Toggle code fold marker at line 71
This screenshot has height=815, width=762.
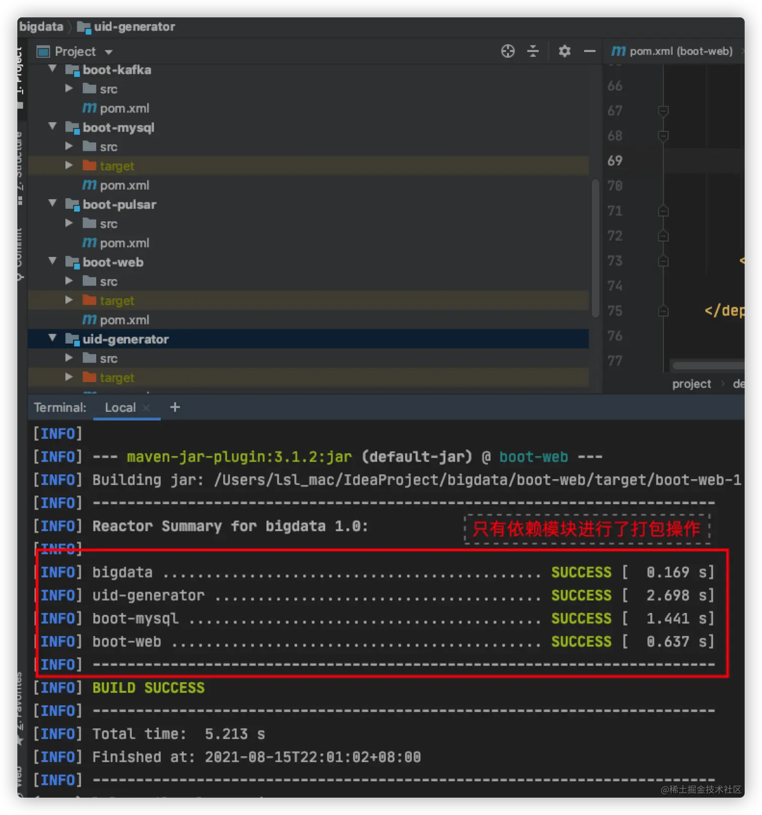point(663,211)
